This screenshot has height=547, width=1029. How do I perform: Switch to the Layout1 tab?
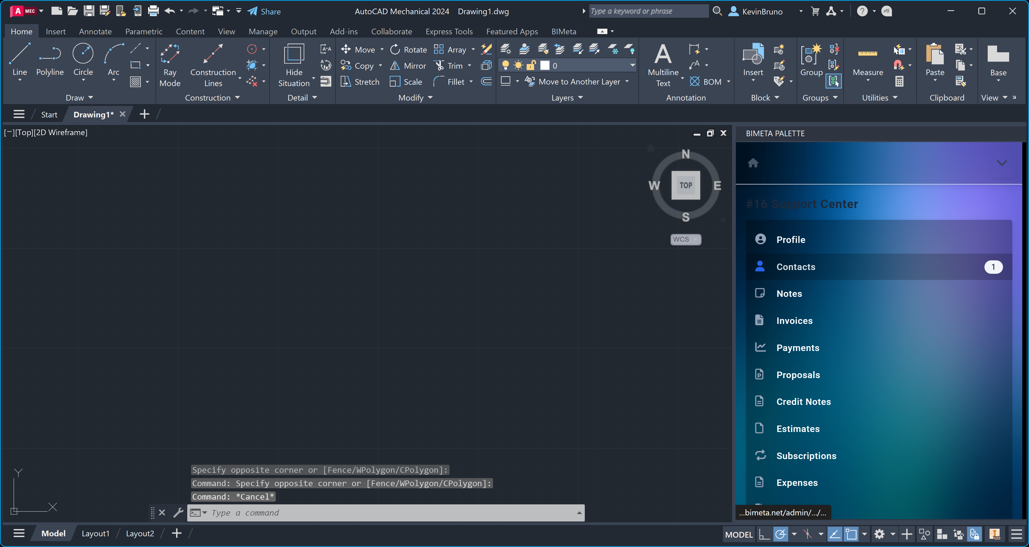point(95,533)
